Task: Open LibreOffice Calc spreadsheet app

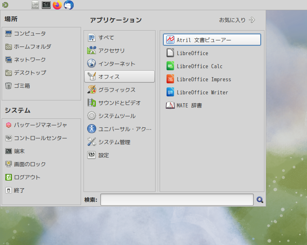Action: (212, 66)
